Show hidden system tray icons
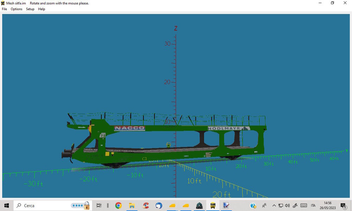Viewport: 352px width, 211px height. pyautogui.click(x=274, y=205)
